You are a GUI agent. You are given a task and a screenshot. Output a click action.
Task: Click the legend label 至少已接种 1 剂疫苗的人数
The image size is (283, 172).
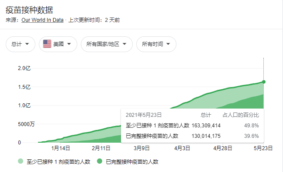click(58, 161)
